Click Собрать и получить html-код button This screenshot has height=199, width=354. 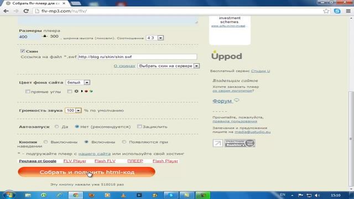click(x=86, y=172)
